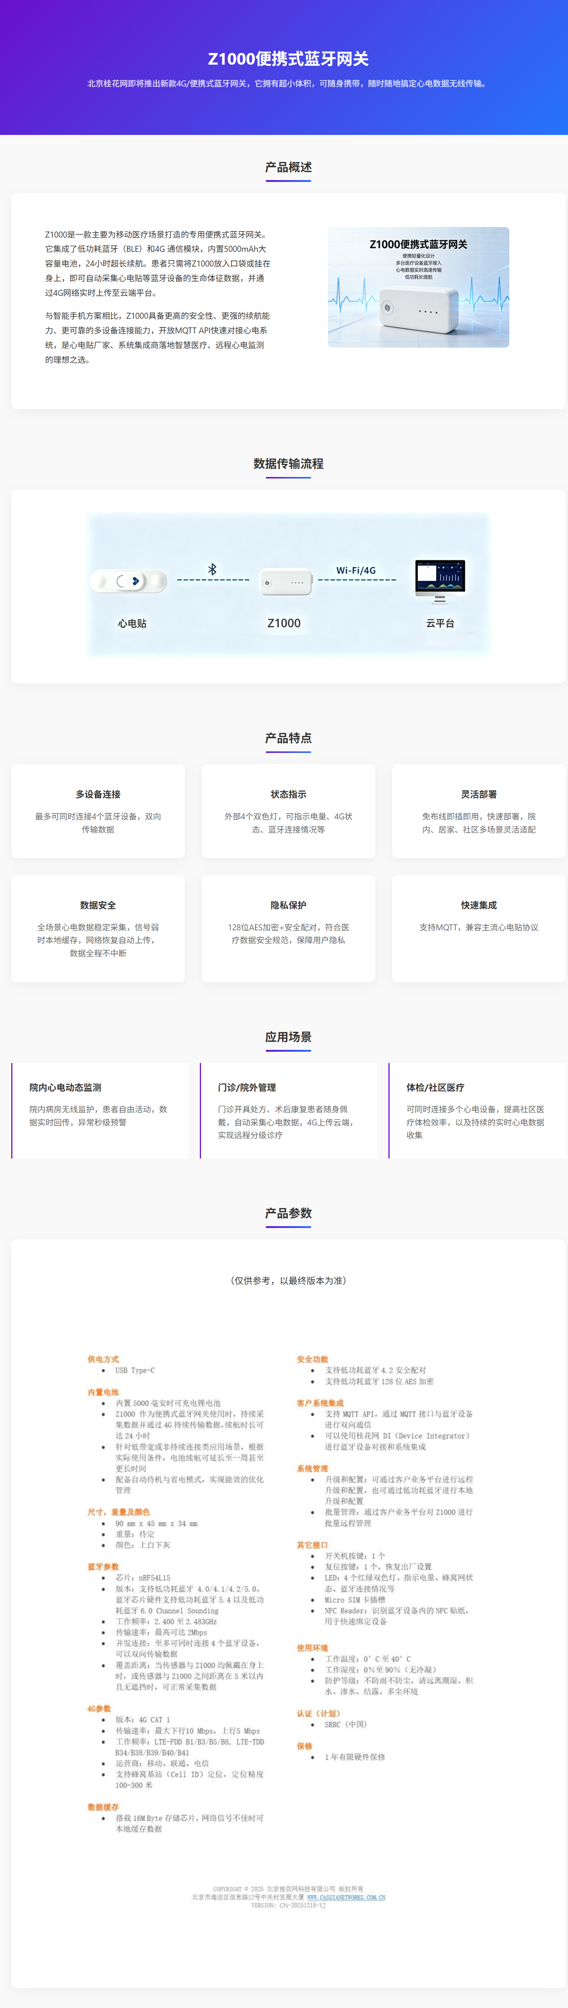The width and height of the screenshot is (568, 2008).
Task: Open www.cassianetworks.com.cn footer link
Action: 346,1897
